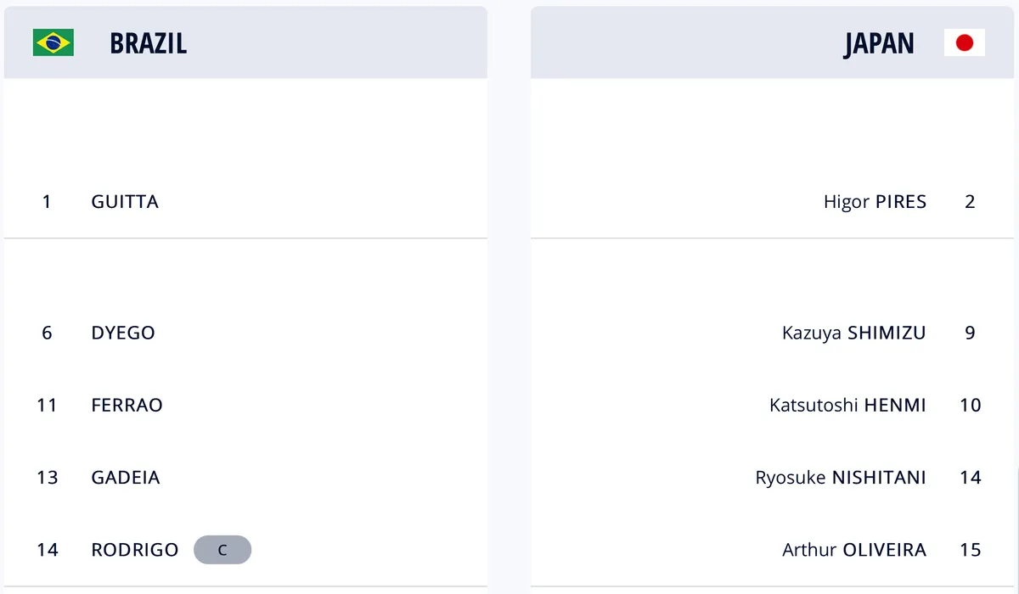Click jersey number 1 for Brazil goalkeeper
1019x594 pixels.
[47, 202]
